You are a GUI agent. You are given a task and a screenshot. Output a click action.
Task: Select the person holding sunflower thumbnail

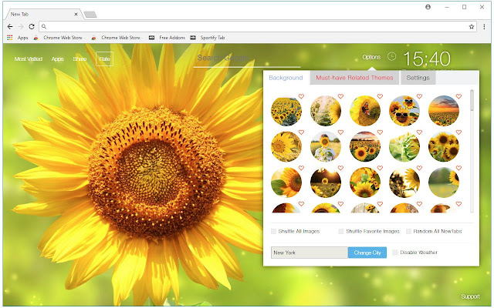pyautogui.click(x=326, y=147)
